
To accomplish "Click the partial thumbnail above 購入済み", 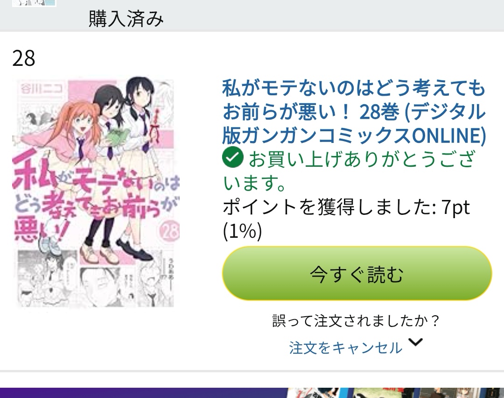I will point(34,3).
